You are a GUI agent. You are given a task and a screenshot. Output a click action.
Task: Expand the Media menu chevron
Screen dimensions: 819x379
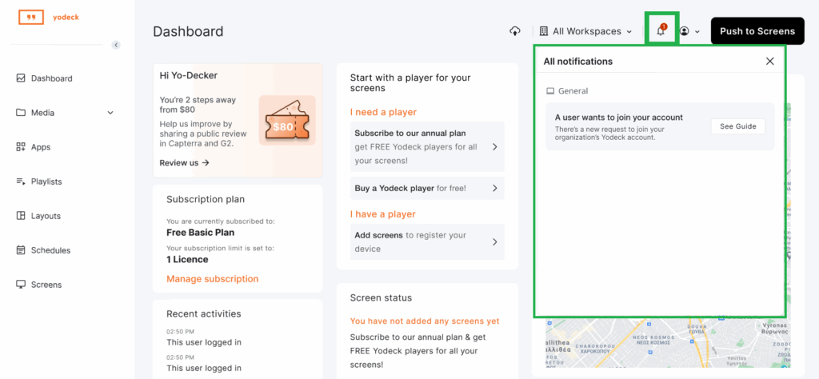click(x=110, y=113)
